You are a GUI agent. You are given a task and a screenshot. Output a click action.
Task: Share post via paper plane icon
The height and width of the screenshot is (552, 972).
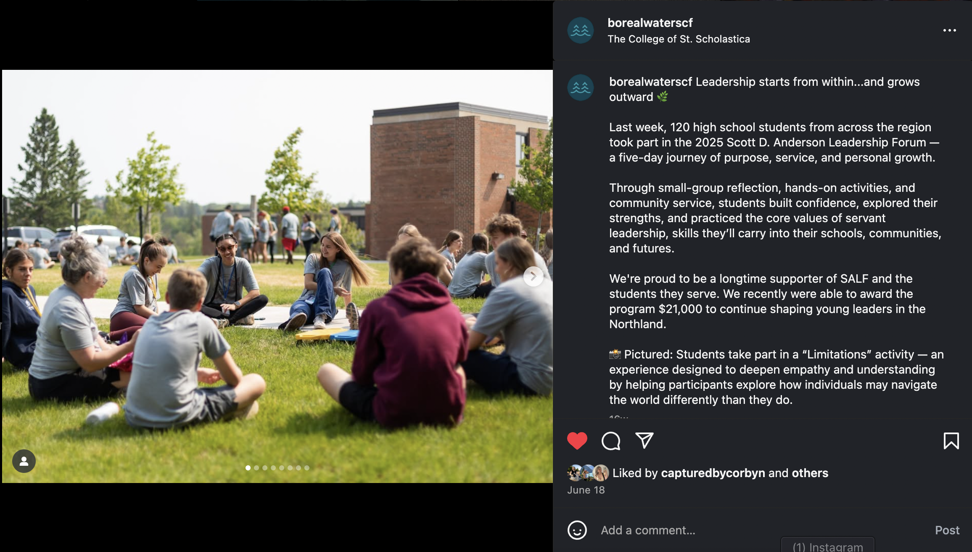point(644,441)
